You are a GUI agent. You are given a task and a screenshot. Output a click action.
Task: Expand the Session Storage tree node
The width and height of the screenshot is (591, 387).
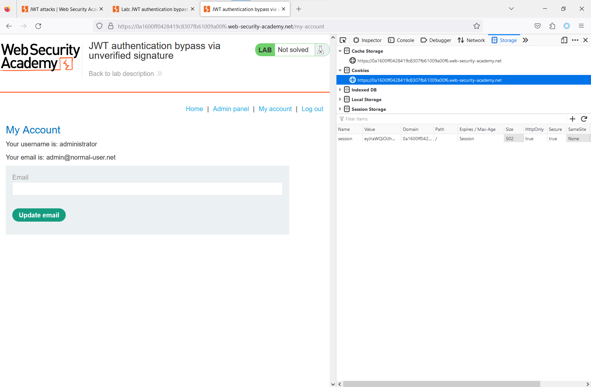point(340,109)
